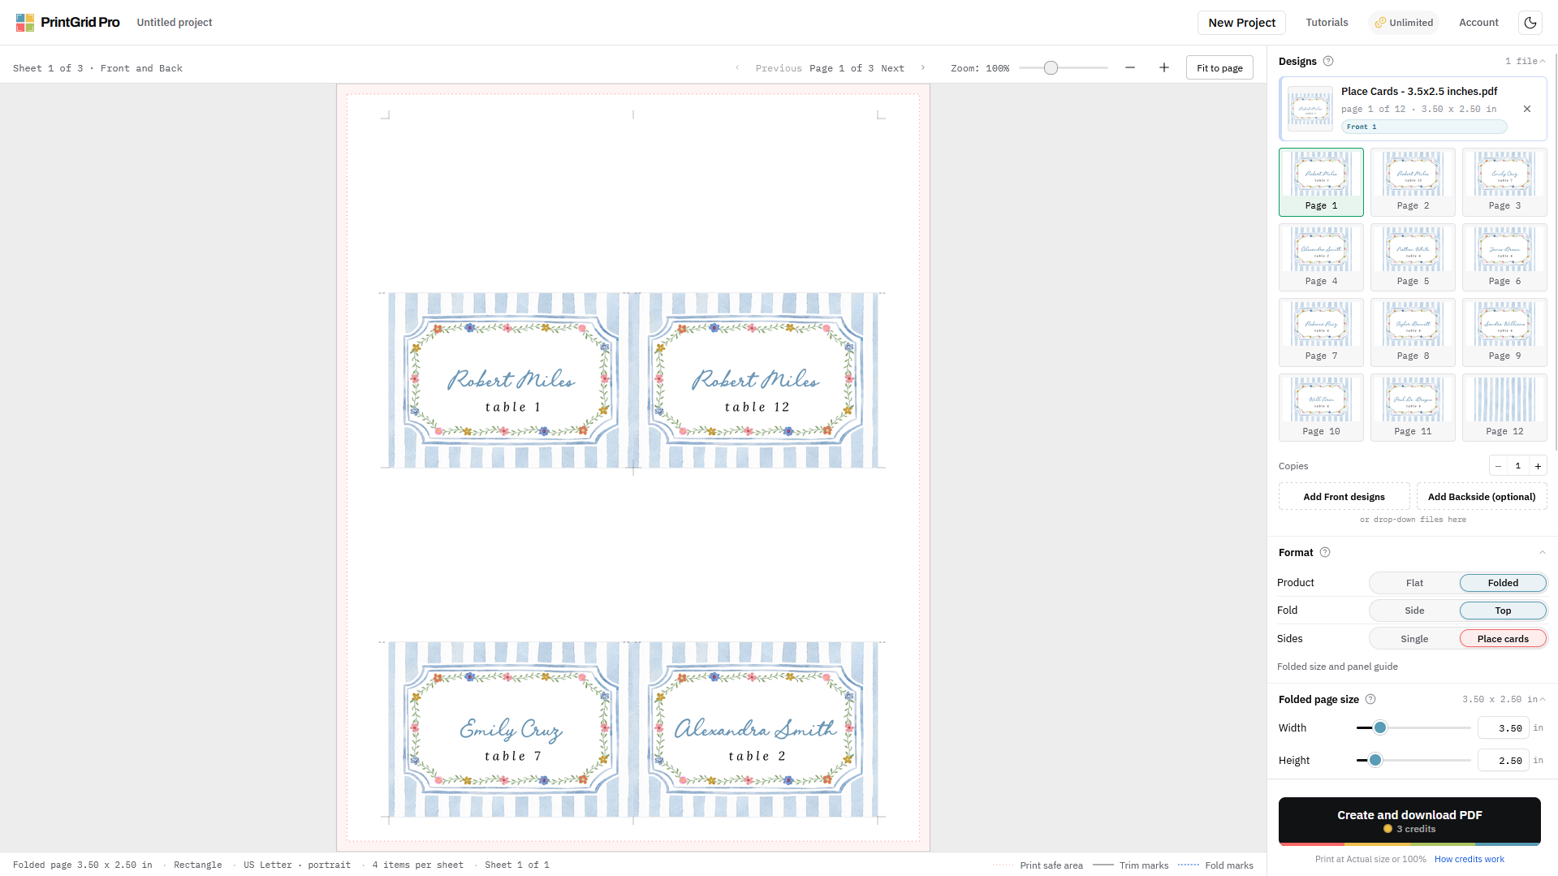Click Create and download PDF button
This screenshot has width=1558, height=876.
[1409, 821]
